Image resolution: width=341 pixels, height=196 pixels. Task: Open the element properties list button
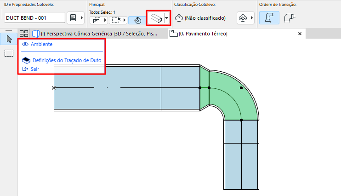(73, 18)
